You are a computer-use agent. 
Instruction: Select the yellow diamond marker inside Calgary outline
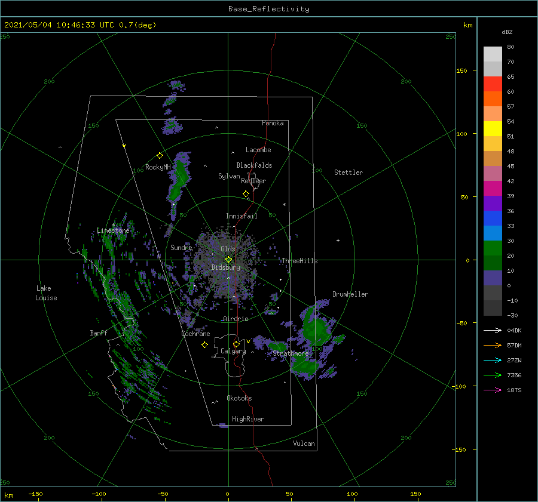[x=236, y=344]
